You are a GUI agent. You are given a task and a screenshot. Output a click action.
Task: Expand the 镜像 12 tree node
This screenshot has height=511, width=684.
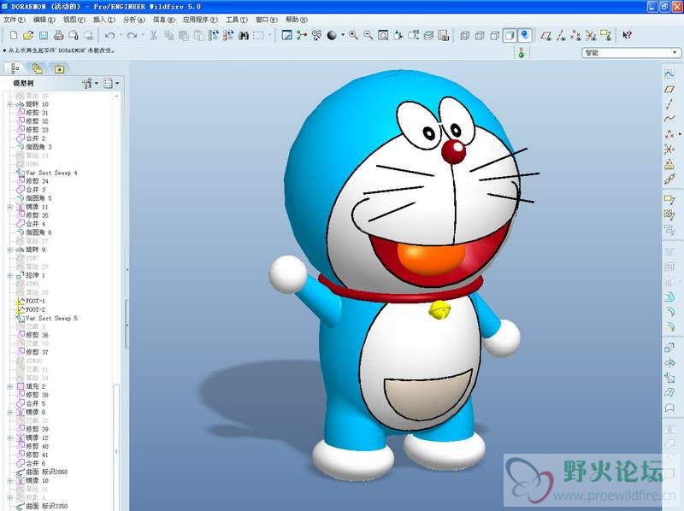pyautogui.click(x=9, y=438)
